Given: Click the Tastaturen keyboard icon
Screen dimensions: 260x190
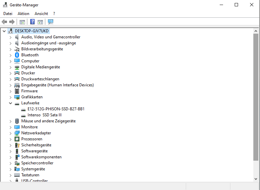Looking at the screenshot, I should point(17,175).
